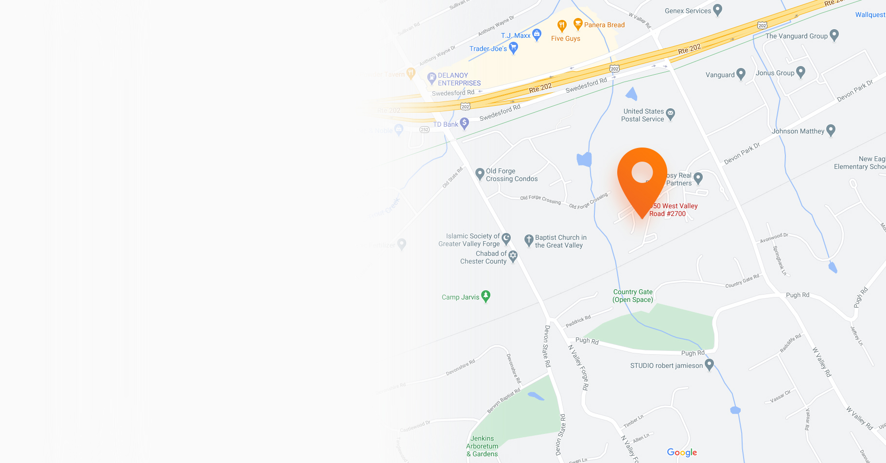The width and height of the screenshot is (886, 463).
Task: Select the Jonus Group location pin
Action: (x=800, y=72)
